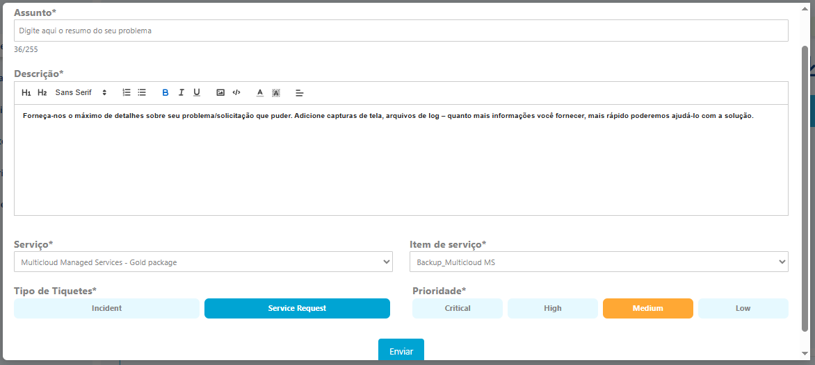Expand the Item de serviço dropdown

coord(599,262)
